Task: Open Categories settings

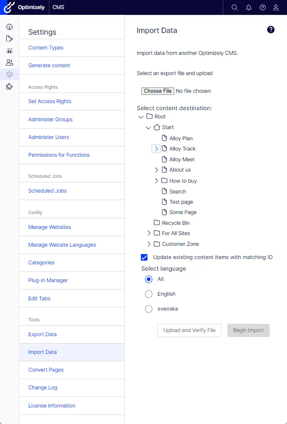Action: [72, 263]
